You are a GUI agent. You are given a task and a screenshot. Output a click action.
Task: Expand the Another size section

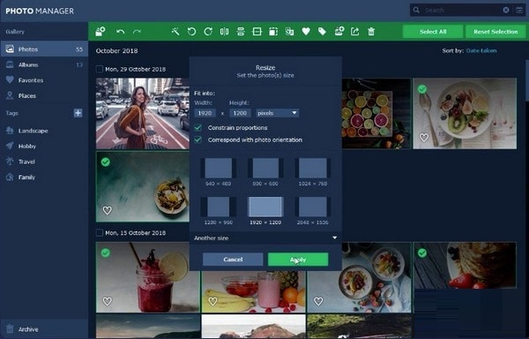(265, 238)
